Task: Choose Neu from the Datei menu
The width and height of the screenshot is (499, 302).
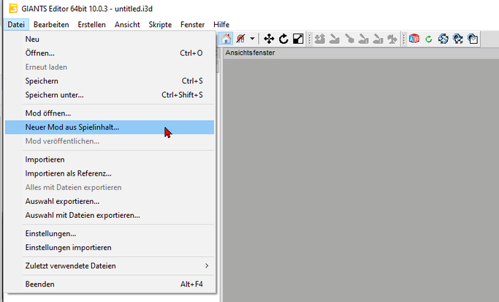Action: [110, 39]
